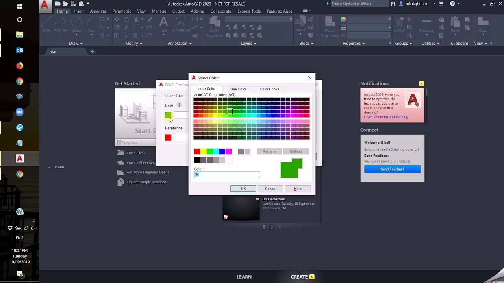Click the info icon beside Base

(x=179, y=105)
